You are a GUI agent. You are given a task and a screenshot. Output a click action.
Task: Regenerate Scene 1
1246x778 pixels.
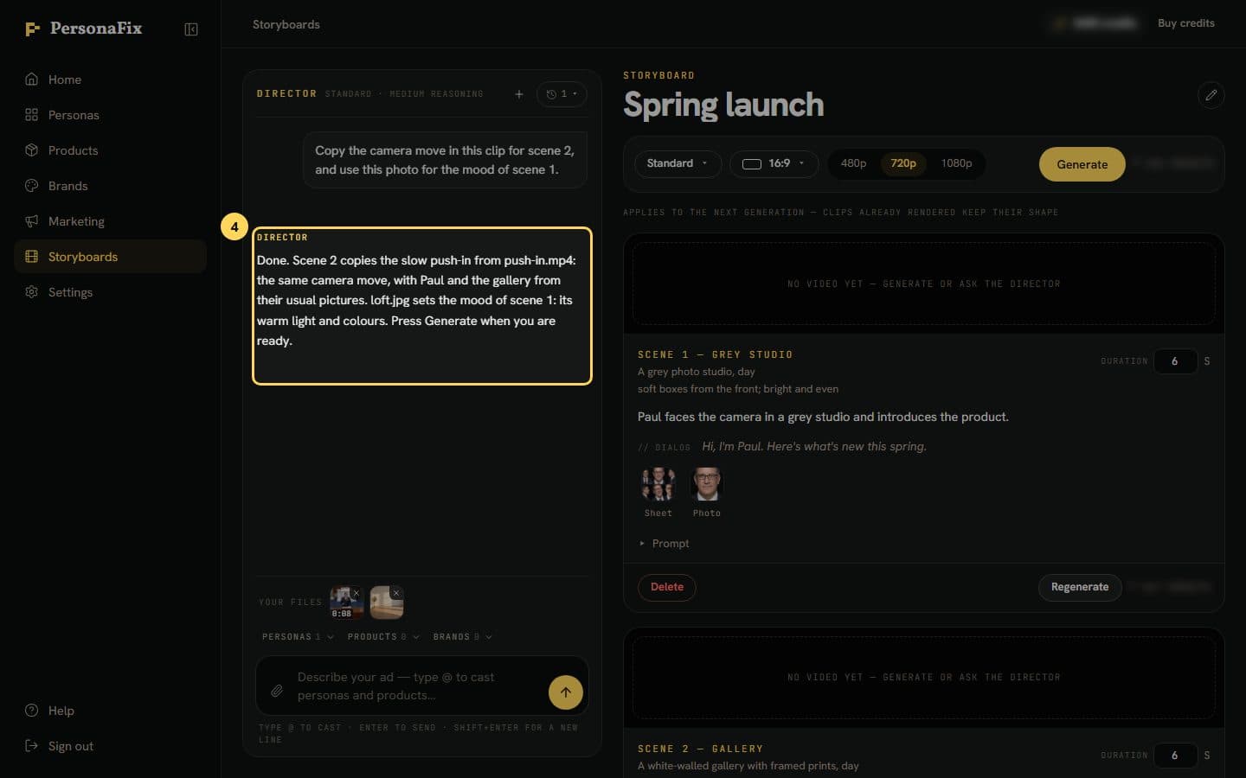[1080, 587]
